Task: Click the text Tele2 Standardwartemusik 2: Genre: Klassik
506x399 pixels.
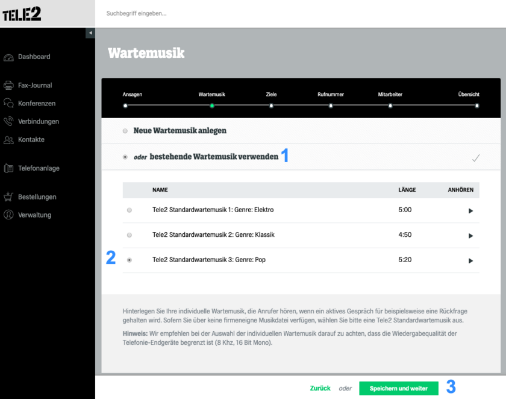Action: point(213,234)
